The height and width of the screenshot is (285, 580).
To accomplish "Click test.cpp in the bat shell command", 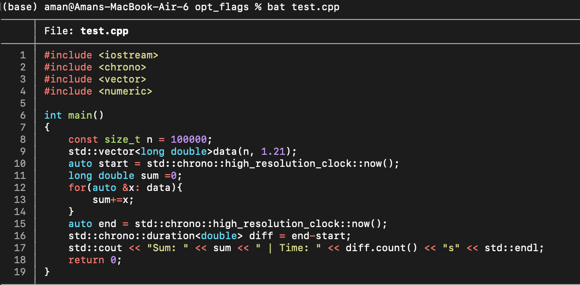I will (315, 8).
